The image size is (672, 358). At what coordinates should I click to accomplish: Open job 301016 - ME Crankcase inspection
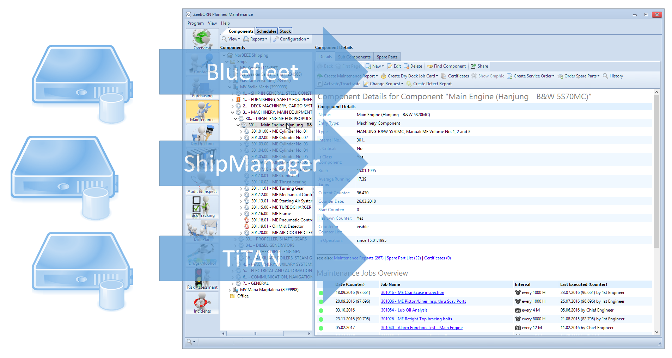[413, 293]
